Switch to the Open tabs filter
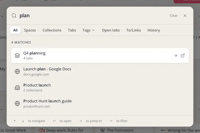 (111, 30)
